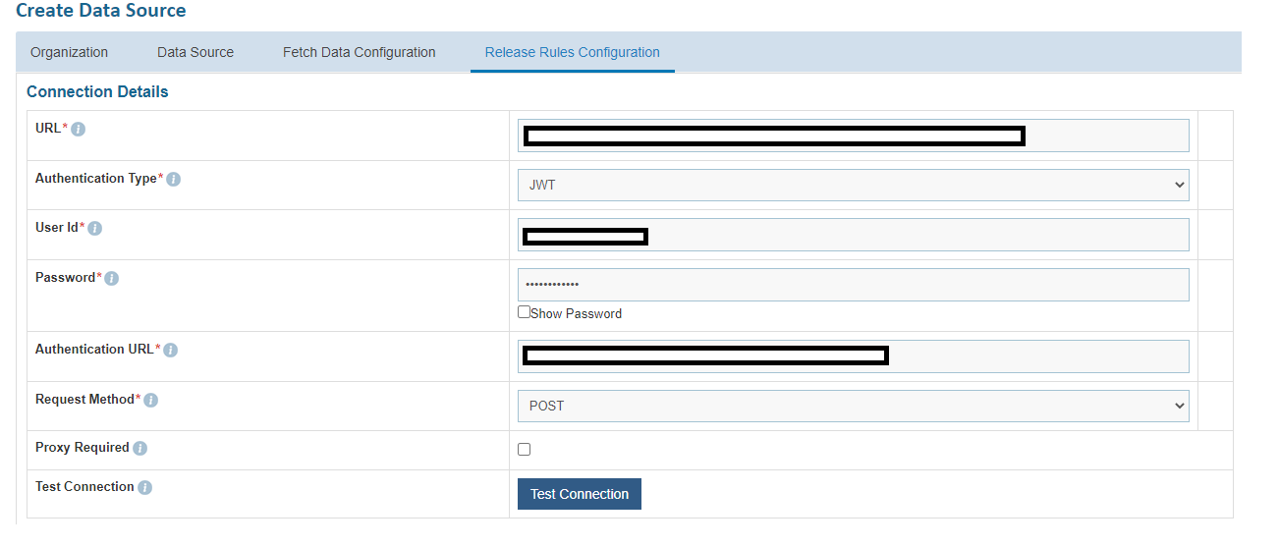Click the info icon beside Test Connection label

145,488
